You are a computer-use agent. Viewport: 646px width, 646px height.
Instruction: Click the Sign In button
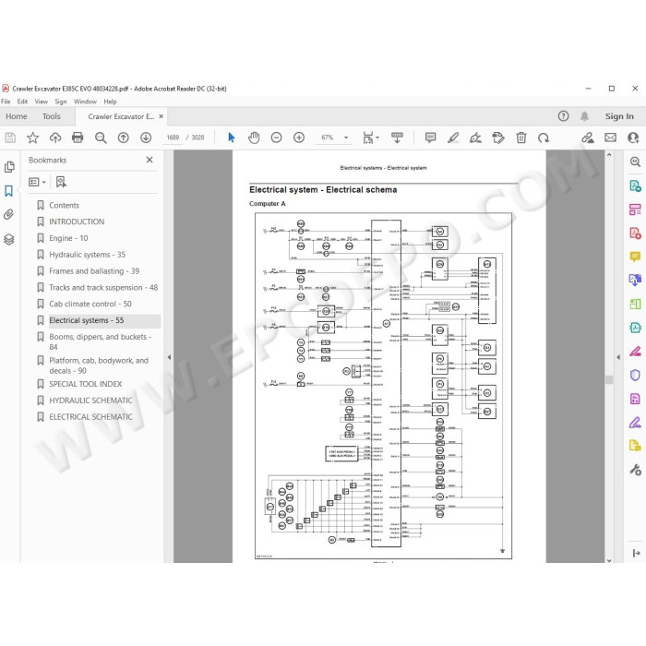click(x=619, y=116)
